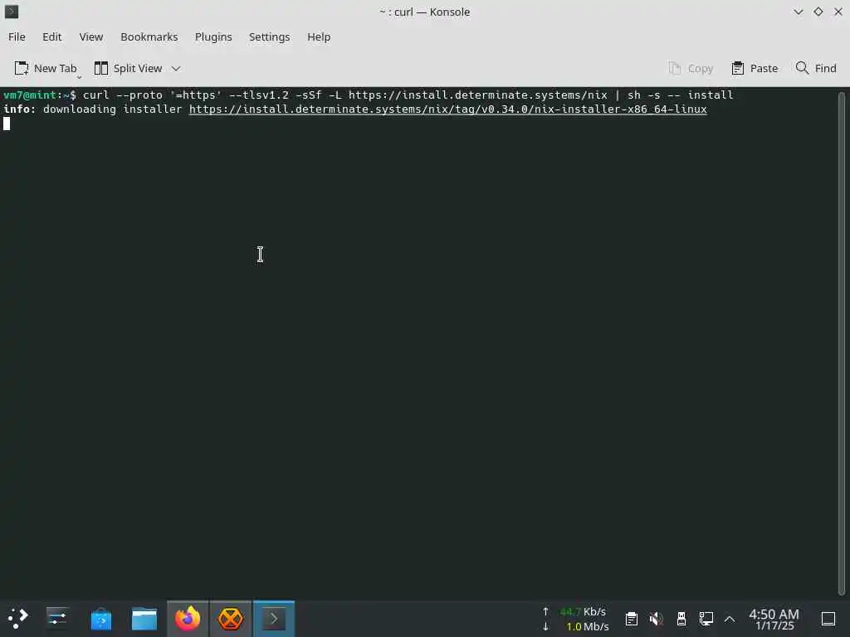Click the New Tab toolbar button

pos(46,68)
